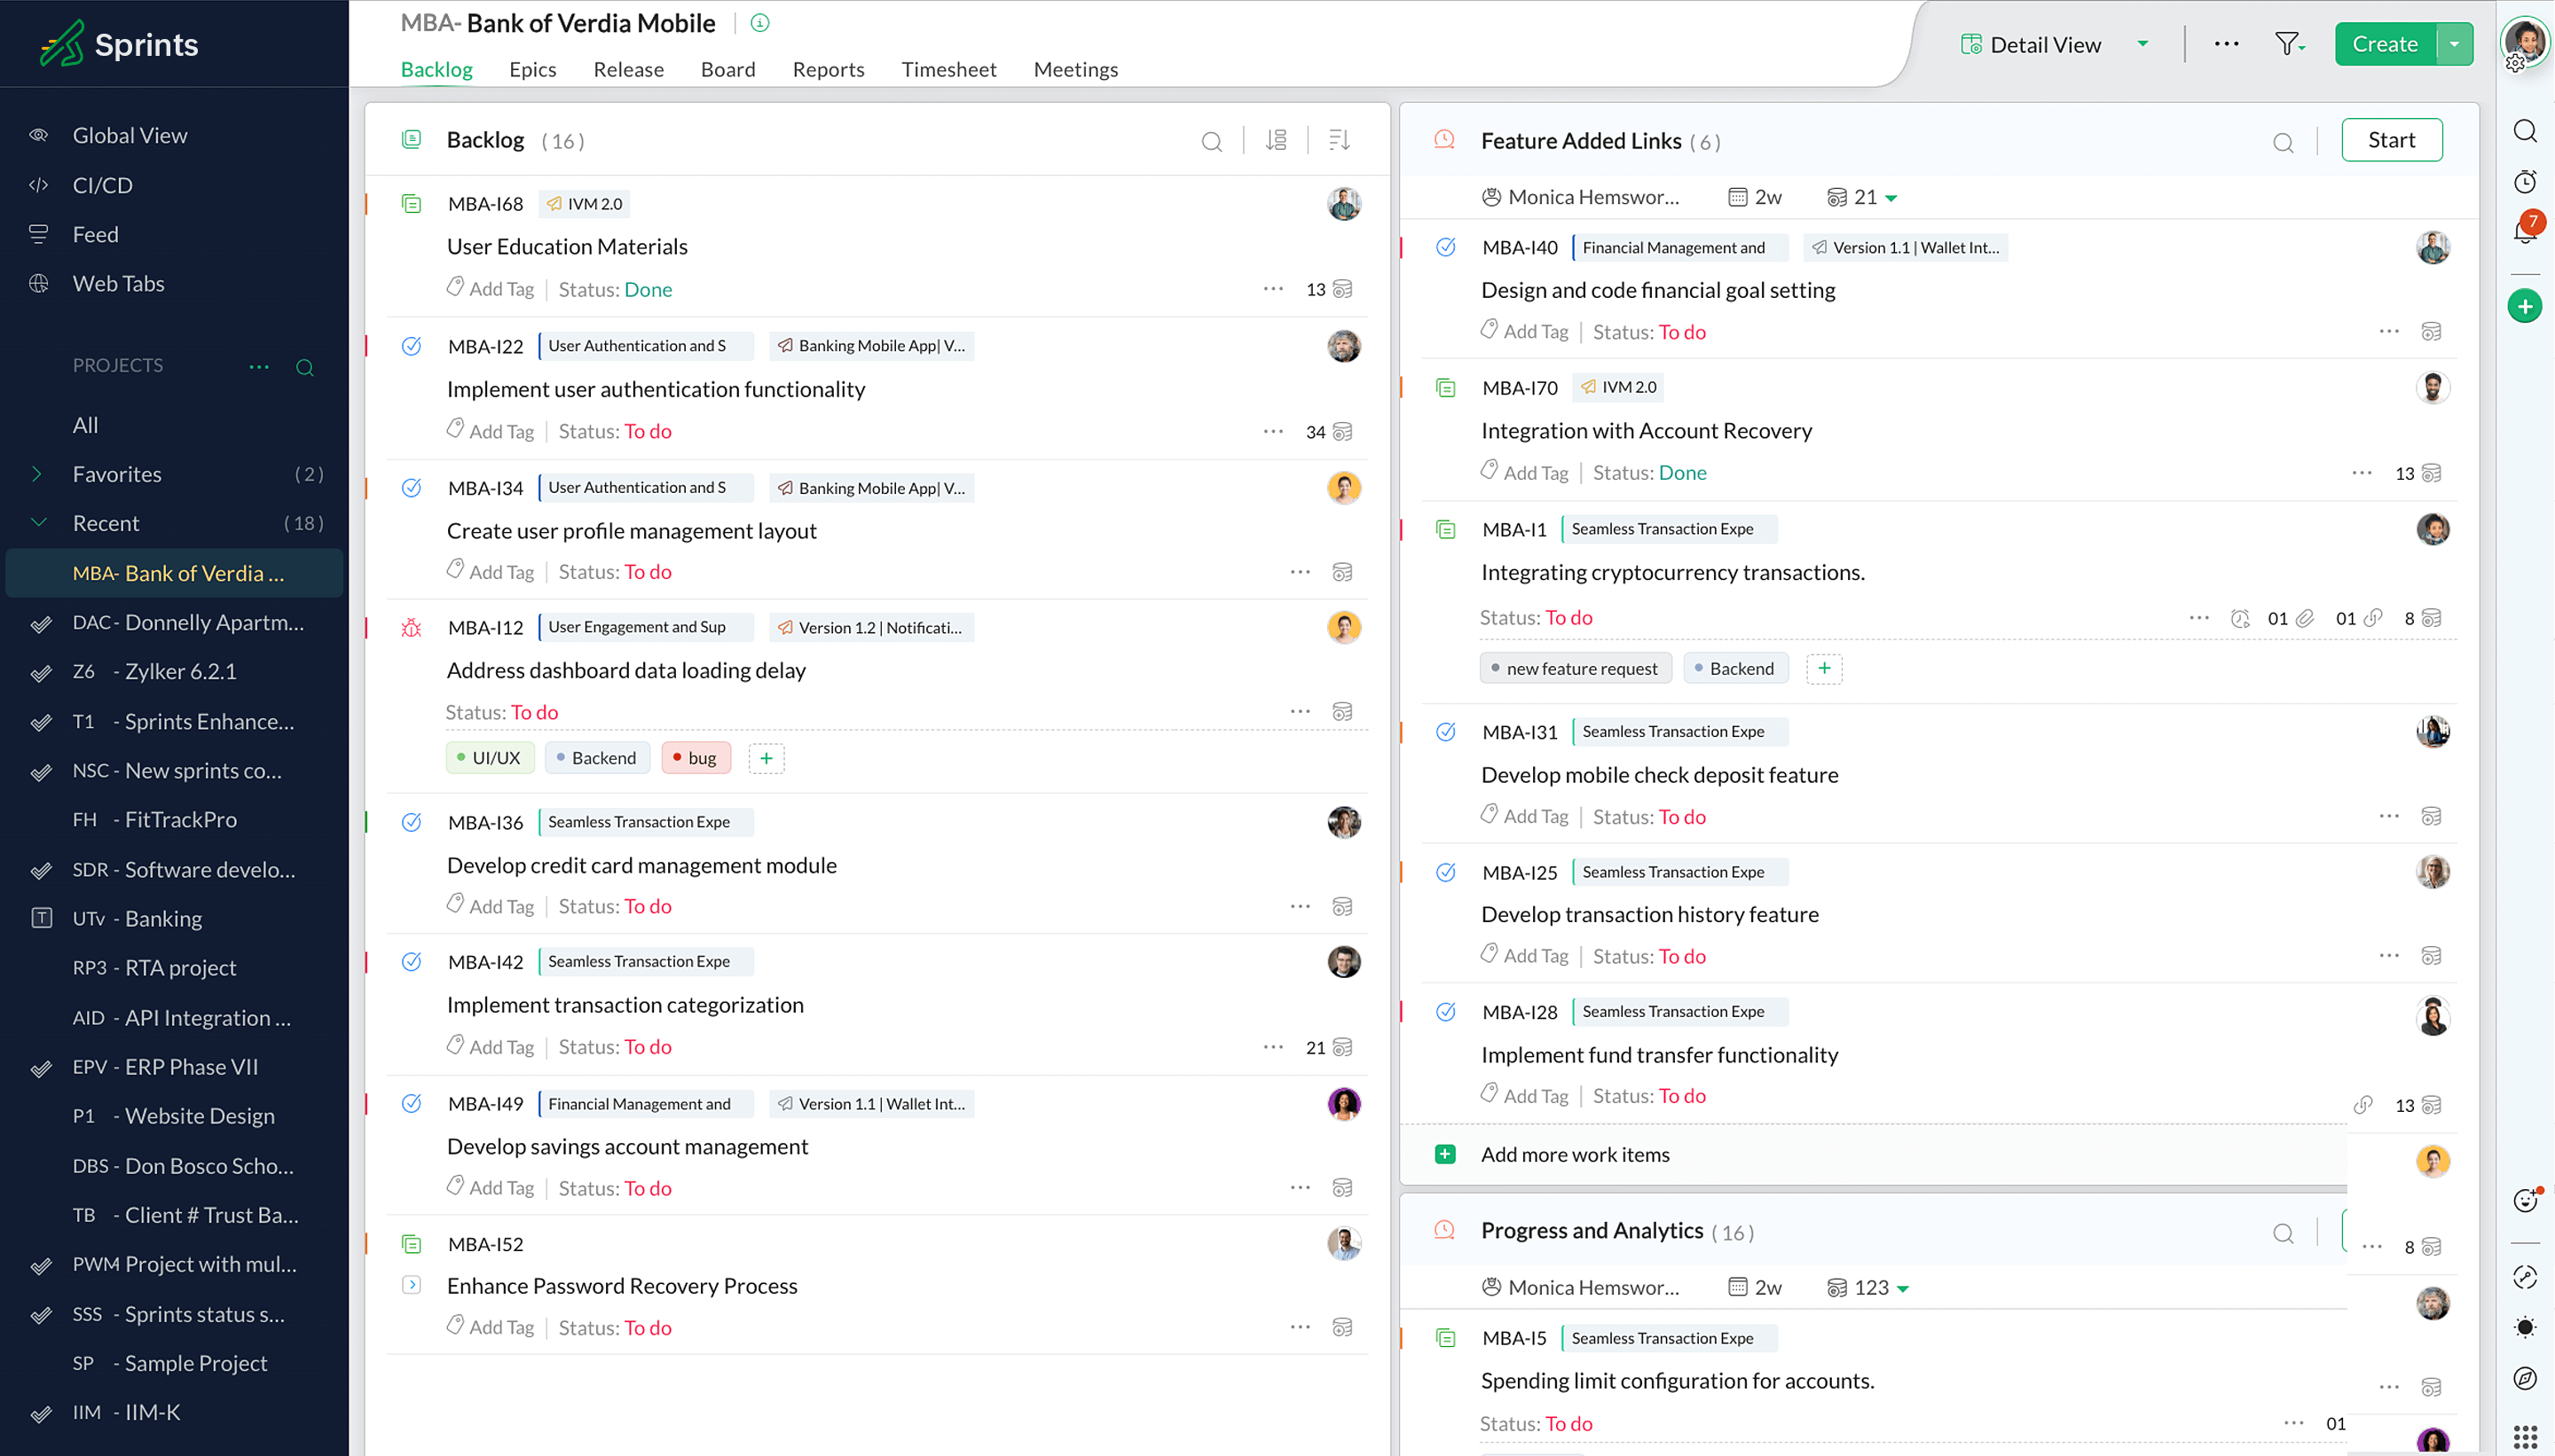Image resolution: width=2555 pixels, height=1456 pixels.
Task: Add a tag to MBA-I1 with plus
Action: click(x=1824, y=668)
